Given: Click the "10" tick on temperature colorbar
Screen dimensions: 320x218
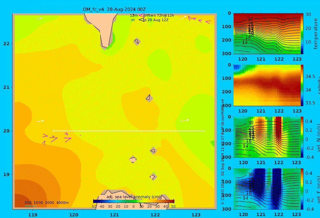Looking at the screenshot, I should [308, 42].
